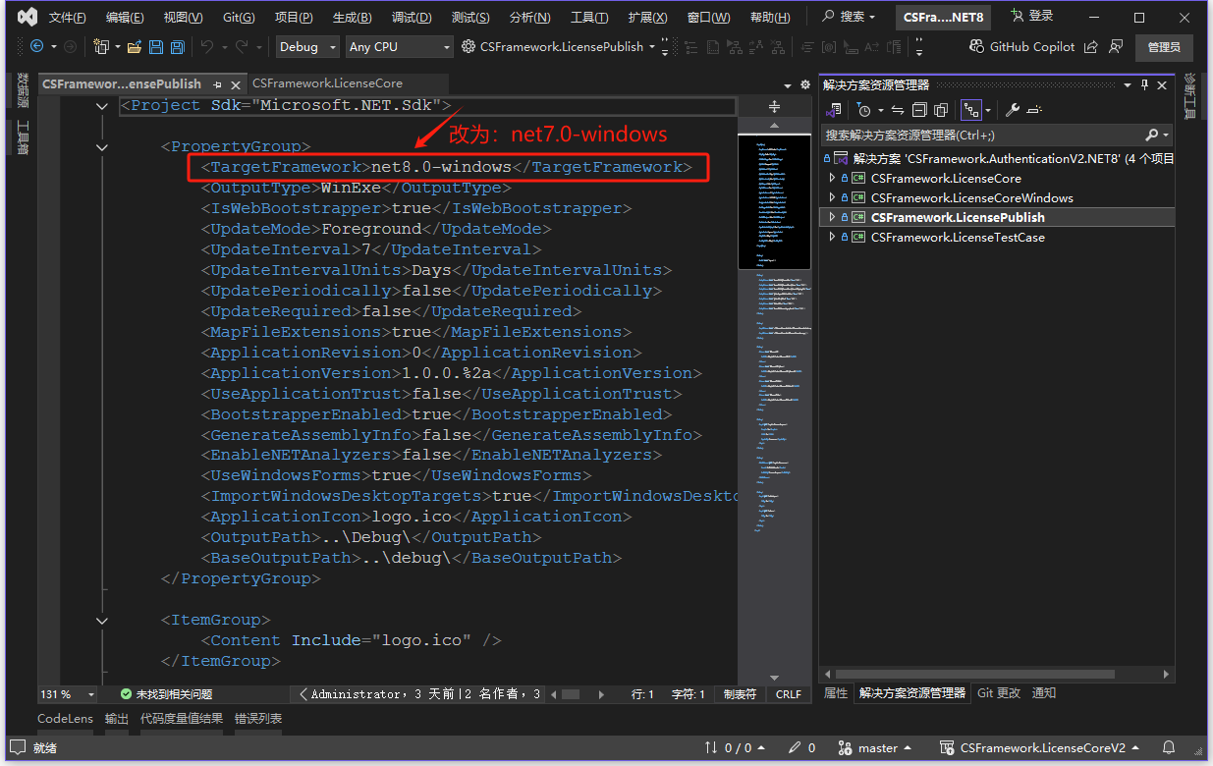
Task: Select the solution root CSFramework.AuthenticationV2.NET8
Action: (x=998, y=158)
